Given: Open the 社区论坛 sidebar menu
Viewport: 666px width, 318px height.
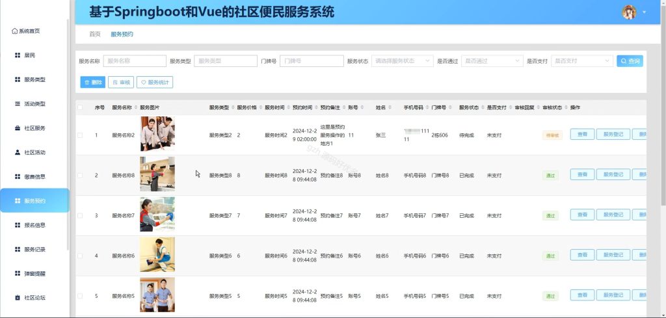Looking at the screenshot, I should [x=30, y=297].
